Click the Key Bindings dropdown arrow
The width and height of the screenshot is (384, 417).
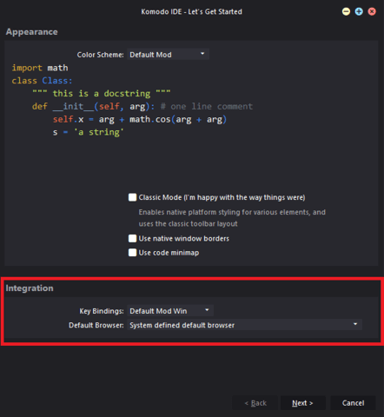[x=207, y=310]
